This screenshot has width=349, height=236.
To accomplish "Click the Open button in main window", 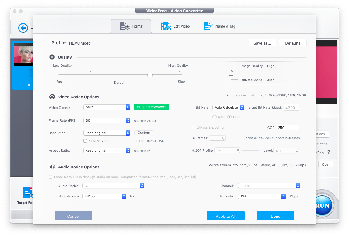I will (326, 164).
